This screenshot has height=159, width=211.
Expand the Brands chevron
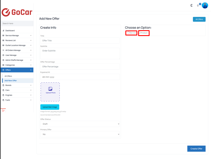[31, 85]
